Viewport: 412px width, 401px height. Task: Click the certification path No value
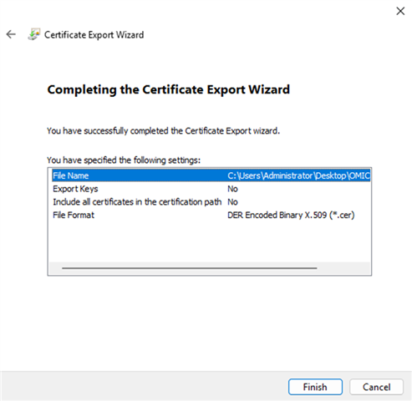pos(232,202)
